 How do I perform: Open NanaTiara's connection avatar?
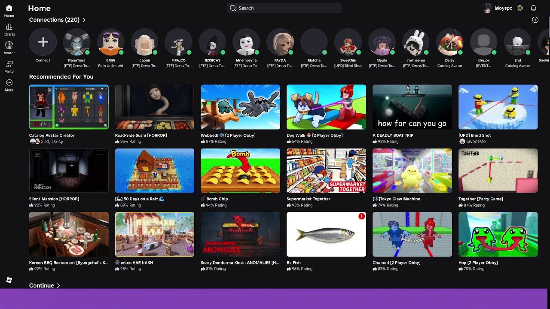click(x=76, y=42)
